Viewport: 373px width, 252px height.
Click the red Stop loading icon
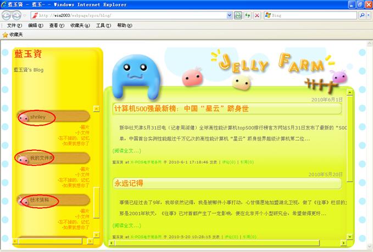tap(257, 15)
